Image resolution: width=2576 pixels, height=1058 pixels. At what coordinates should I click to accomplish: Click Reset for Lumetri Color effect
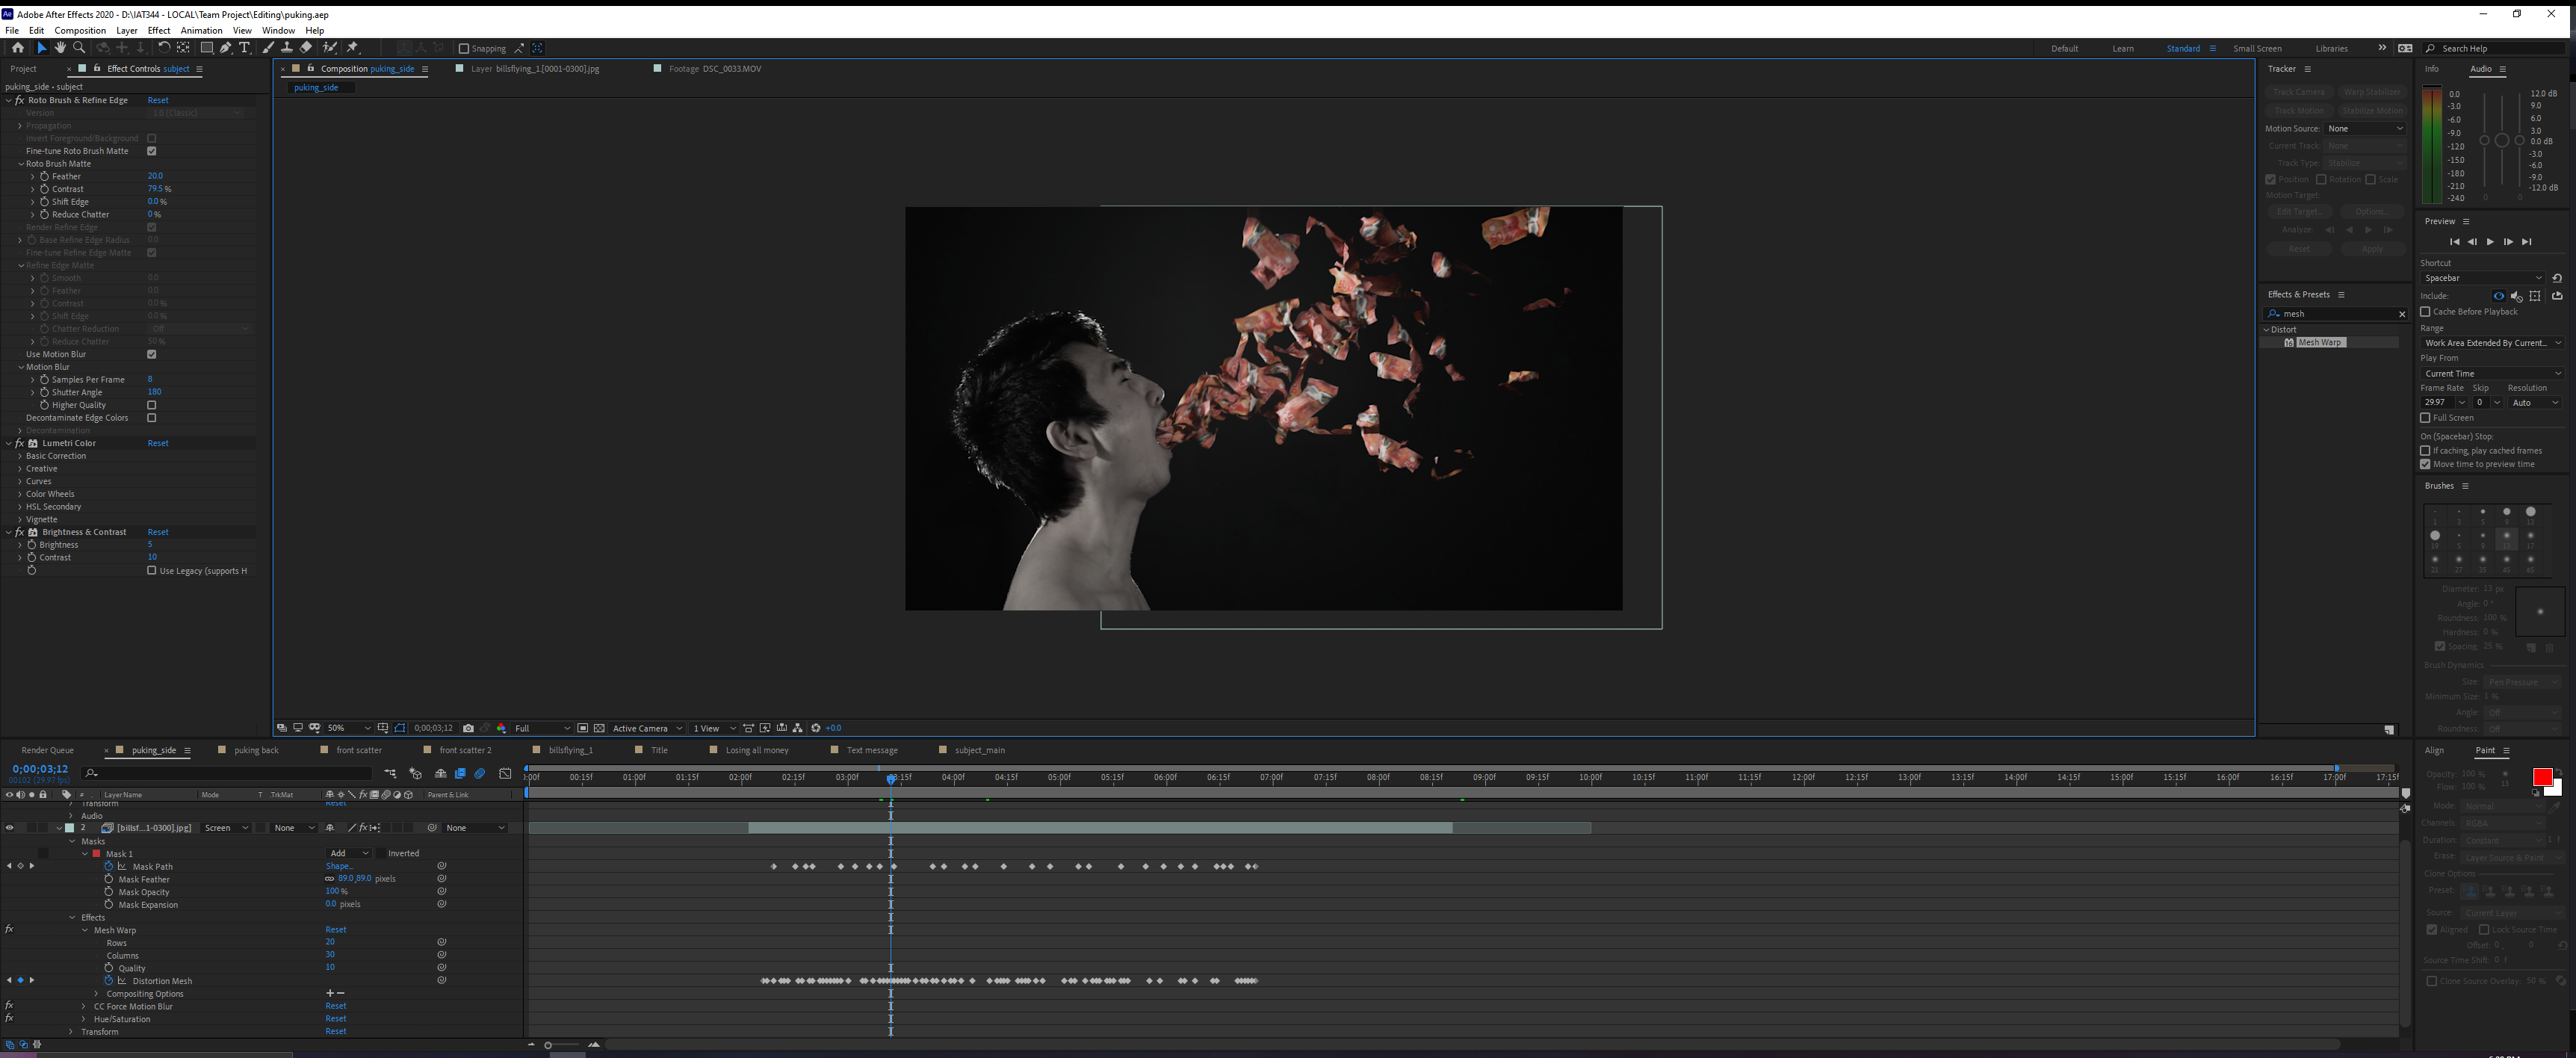158,443
